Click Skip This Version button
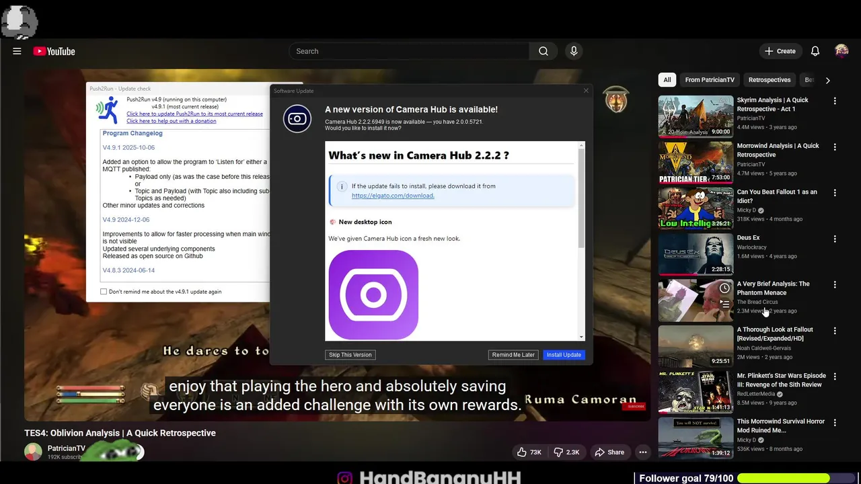The height and width of the screenshot is (484, 861). point(350,355)
